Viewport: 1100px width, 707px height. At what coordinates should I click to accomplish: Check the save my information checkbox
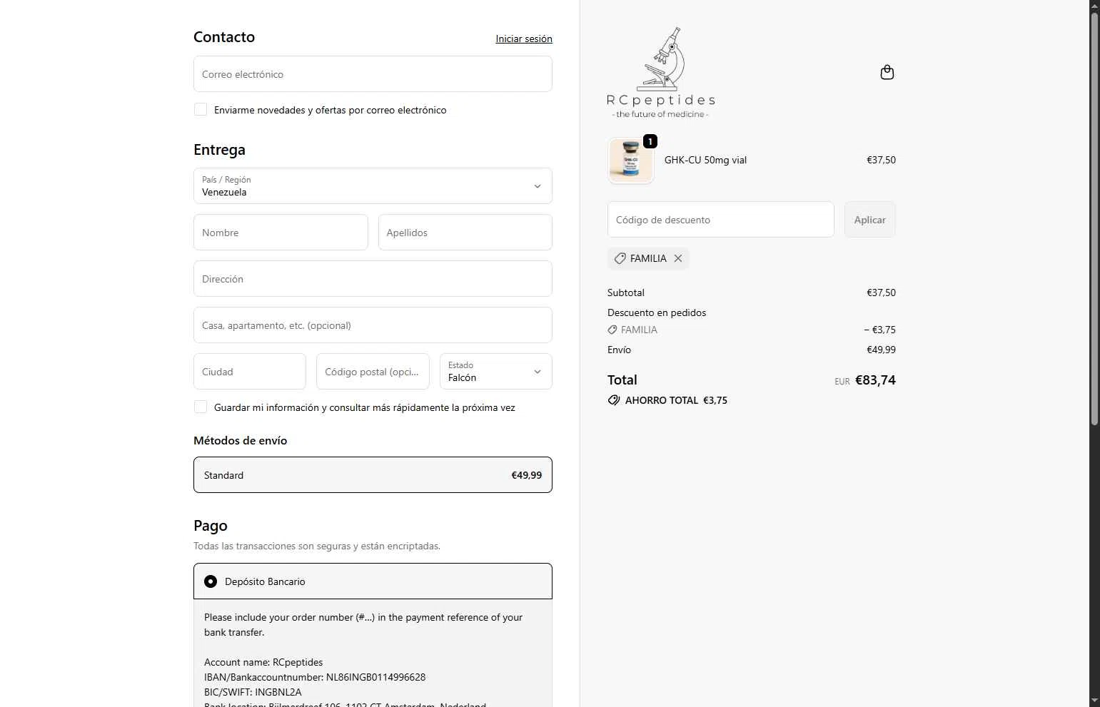click(x=201, y=407)
